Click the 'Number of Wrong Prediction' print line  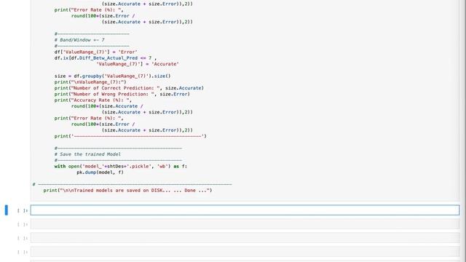pyautogui.click(x=122, y=94)
